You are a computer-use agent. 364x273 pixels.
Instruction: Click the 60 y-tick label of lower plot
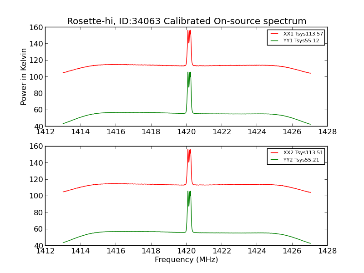(x=38, y=229)
